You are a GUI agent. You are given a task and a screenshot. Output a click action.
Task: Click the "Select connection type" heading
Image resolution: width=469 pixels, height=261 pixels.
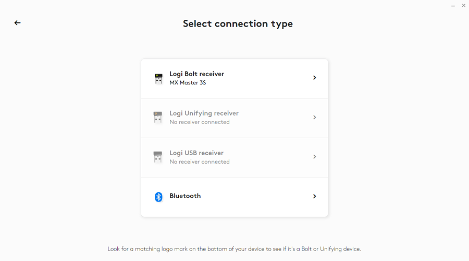pyautogui.click(x=238, y=24)
